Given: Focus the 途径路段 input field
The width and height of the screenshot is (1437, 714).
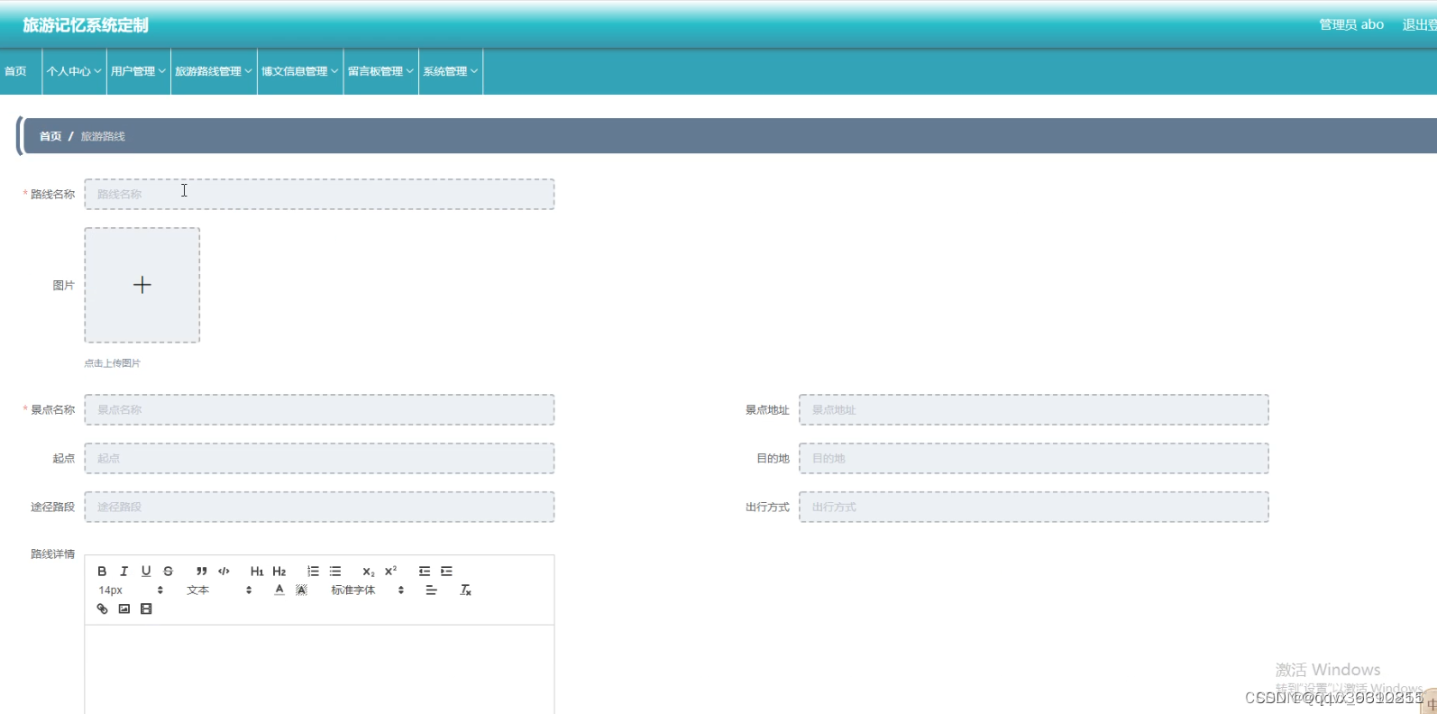Looking at the screenshot, I should point(319,507).
